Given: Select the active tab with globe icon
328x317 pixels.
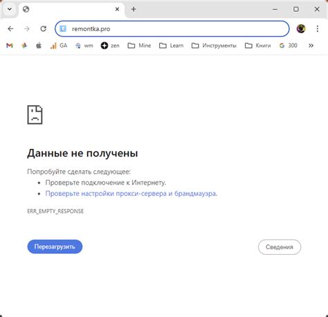Looking at the screenshot, I should click(71, 10).
